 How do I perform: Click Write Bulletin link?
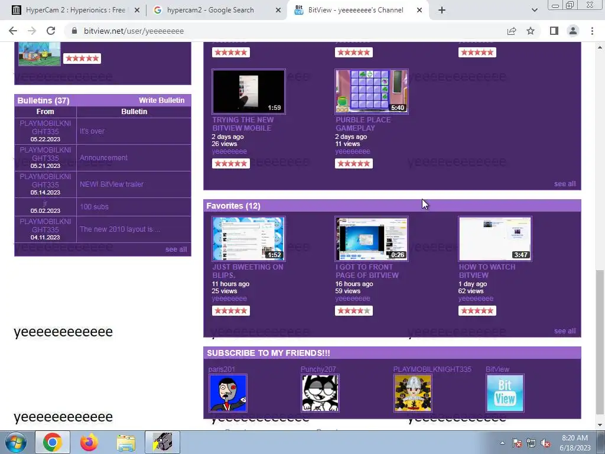coord(162,100)
